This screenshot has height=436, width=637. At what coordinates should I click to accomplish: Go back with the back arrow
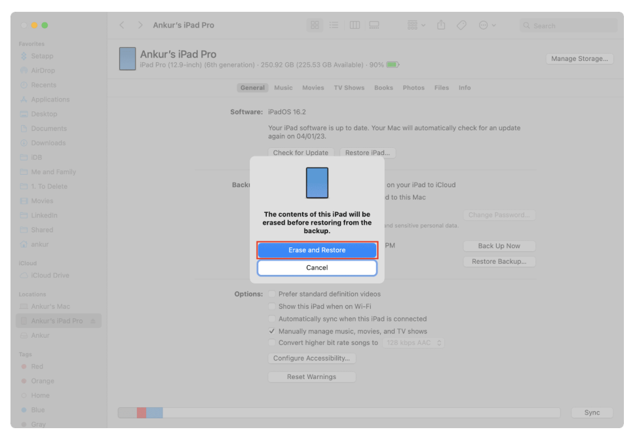point(122,25)
